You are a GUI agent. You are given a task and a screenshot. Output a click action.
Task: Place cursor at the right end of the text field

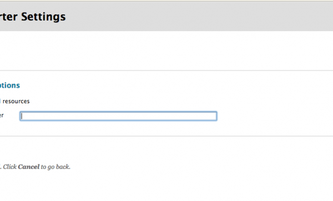click(214, 116)
